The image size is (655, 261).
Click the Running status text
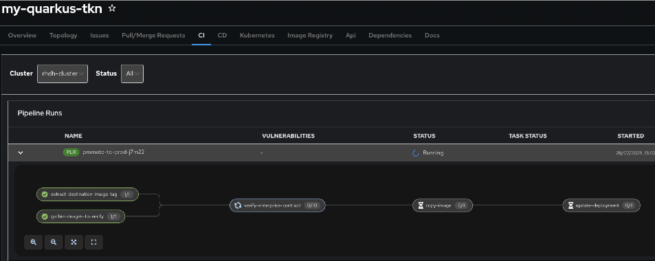(x=433, y=153)
